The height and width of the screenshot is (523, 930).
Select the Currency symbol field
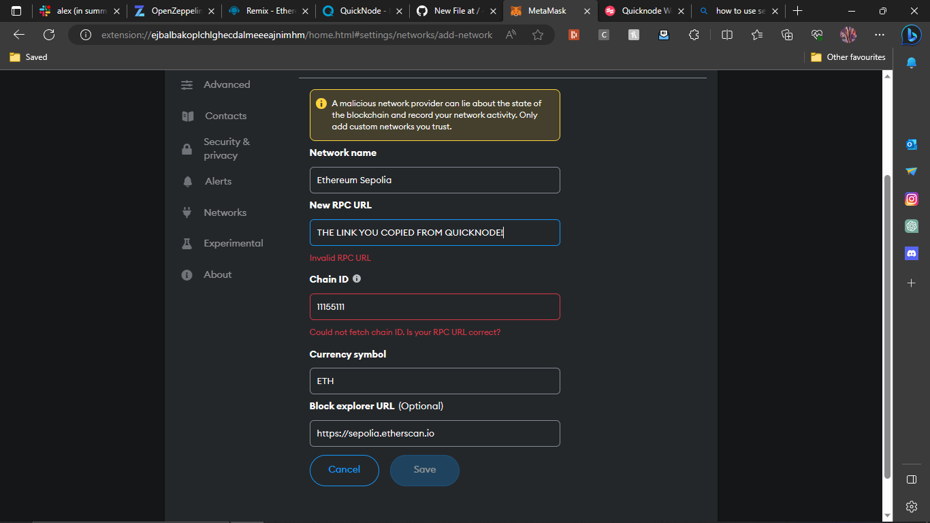(434, 381)
